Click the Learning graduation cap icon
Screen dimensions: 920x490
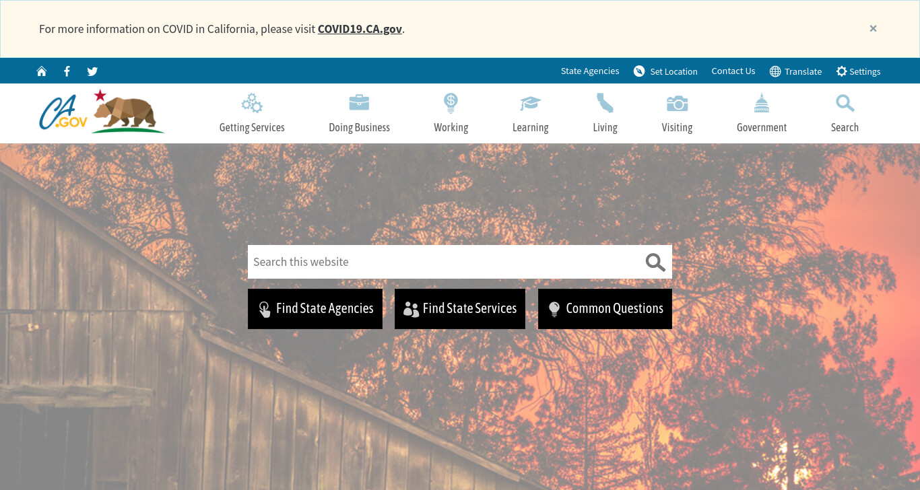coord(530,103)
